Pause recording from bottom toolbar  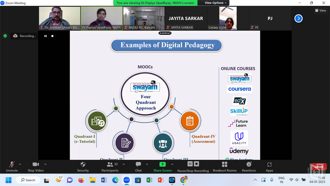[x=190, y=164]
